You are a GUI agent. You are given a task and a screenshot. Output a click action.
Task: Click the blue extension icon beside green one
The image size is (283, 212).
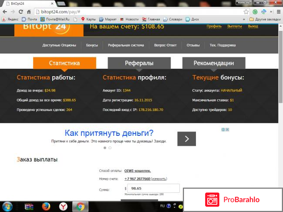[264, 12]
